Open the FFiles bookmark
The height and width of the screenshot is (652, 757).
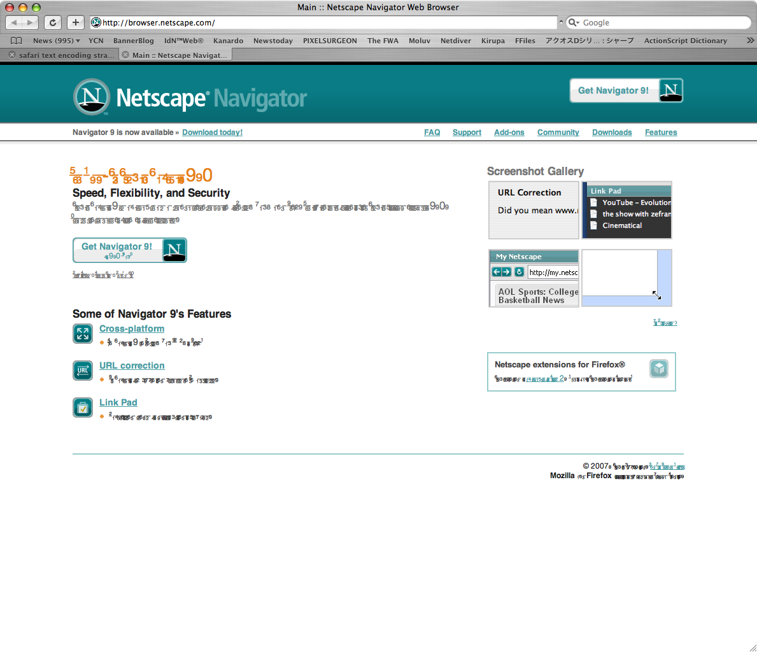pyautogui.click(x=525, y=41)
